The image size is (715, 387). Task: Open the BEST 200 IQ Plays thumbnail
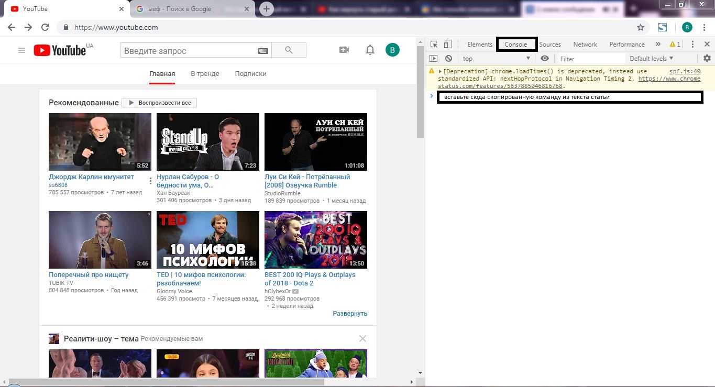point(316,240)
